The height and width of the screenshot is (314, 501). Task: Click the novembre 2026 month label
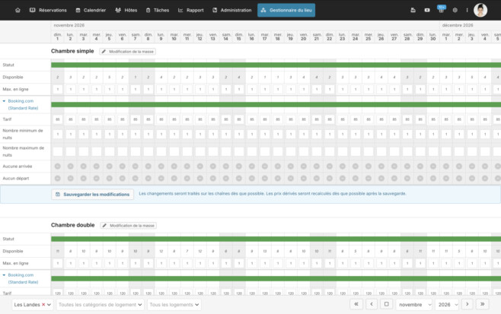[x=69, y=25]
